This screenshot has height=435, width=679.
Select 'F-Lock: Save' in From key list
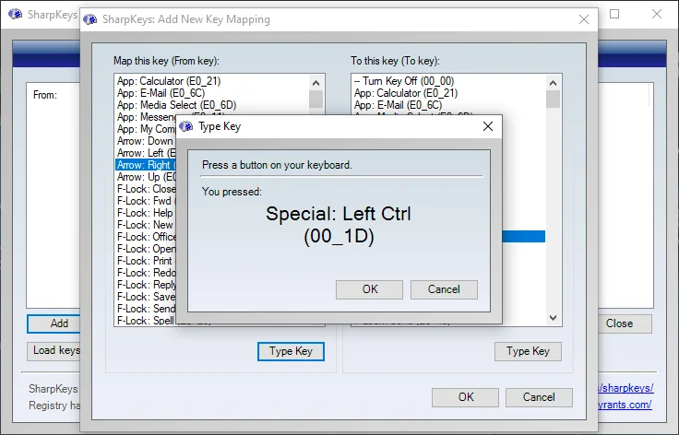coord(146,297)
